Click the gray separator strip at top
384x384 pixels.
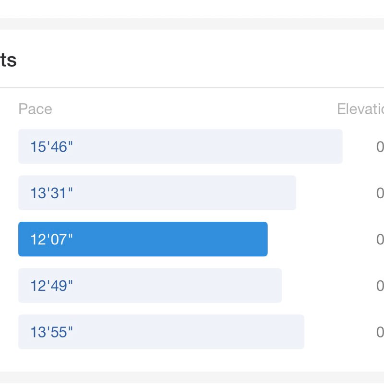[192, 24]
